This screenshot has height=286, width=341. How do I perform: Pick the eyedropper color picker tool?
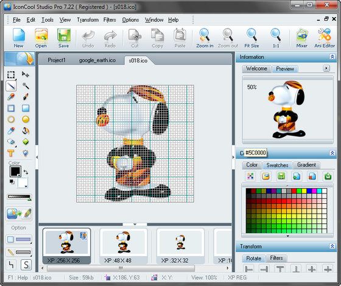tap(11, 131)
